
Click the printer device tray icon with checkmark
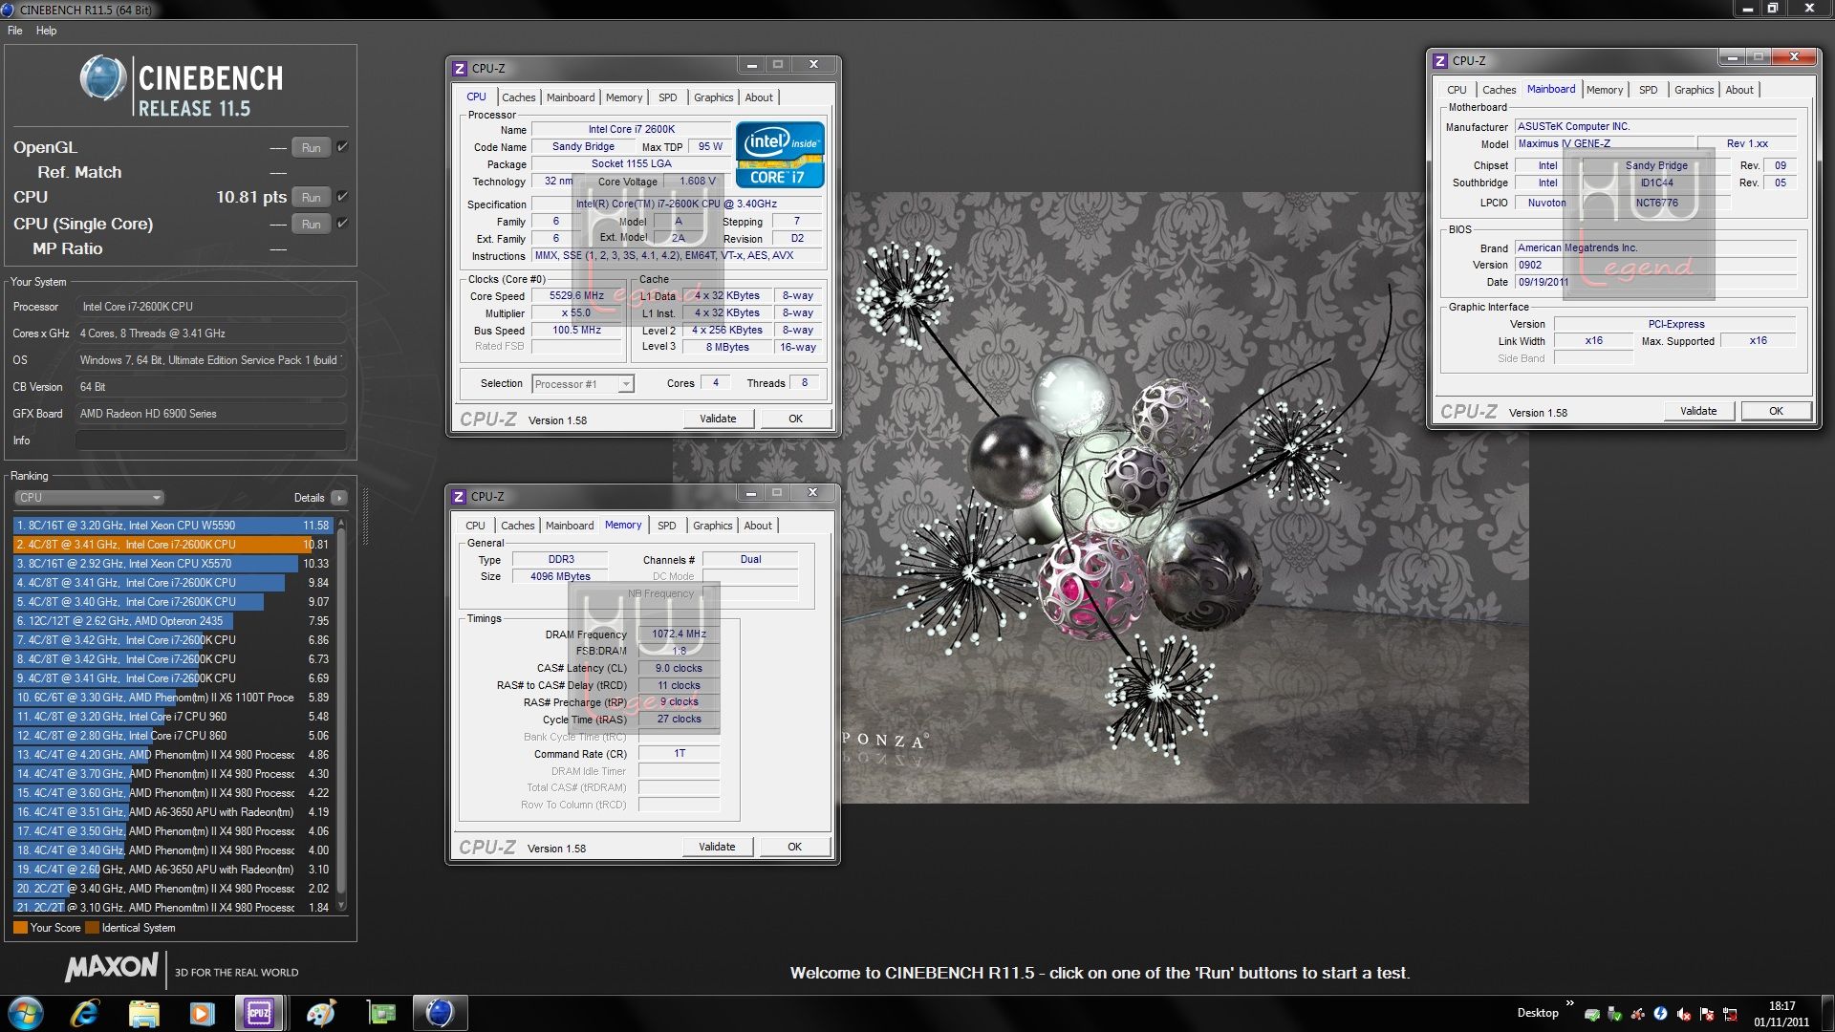[1592, 1014]
